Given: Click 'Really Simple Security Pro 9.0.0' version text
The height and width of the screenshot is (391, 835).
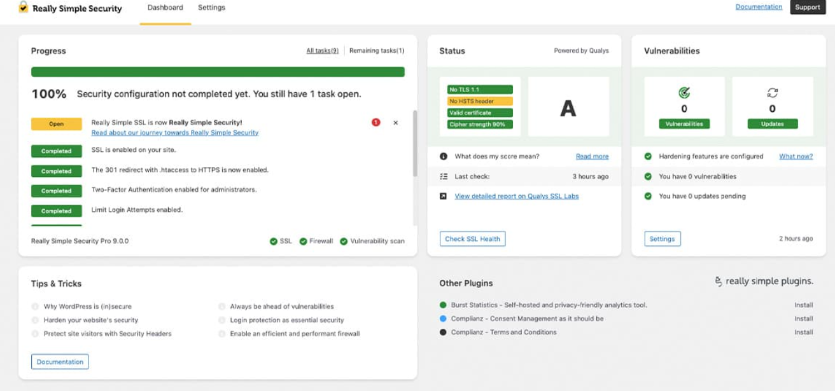Looking at the screenshot, I should pyautogui.click(x=80, y=241).
